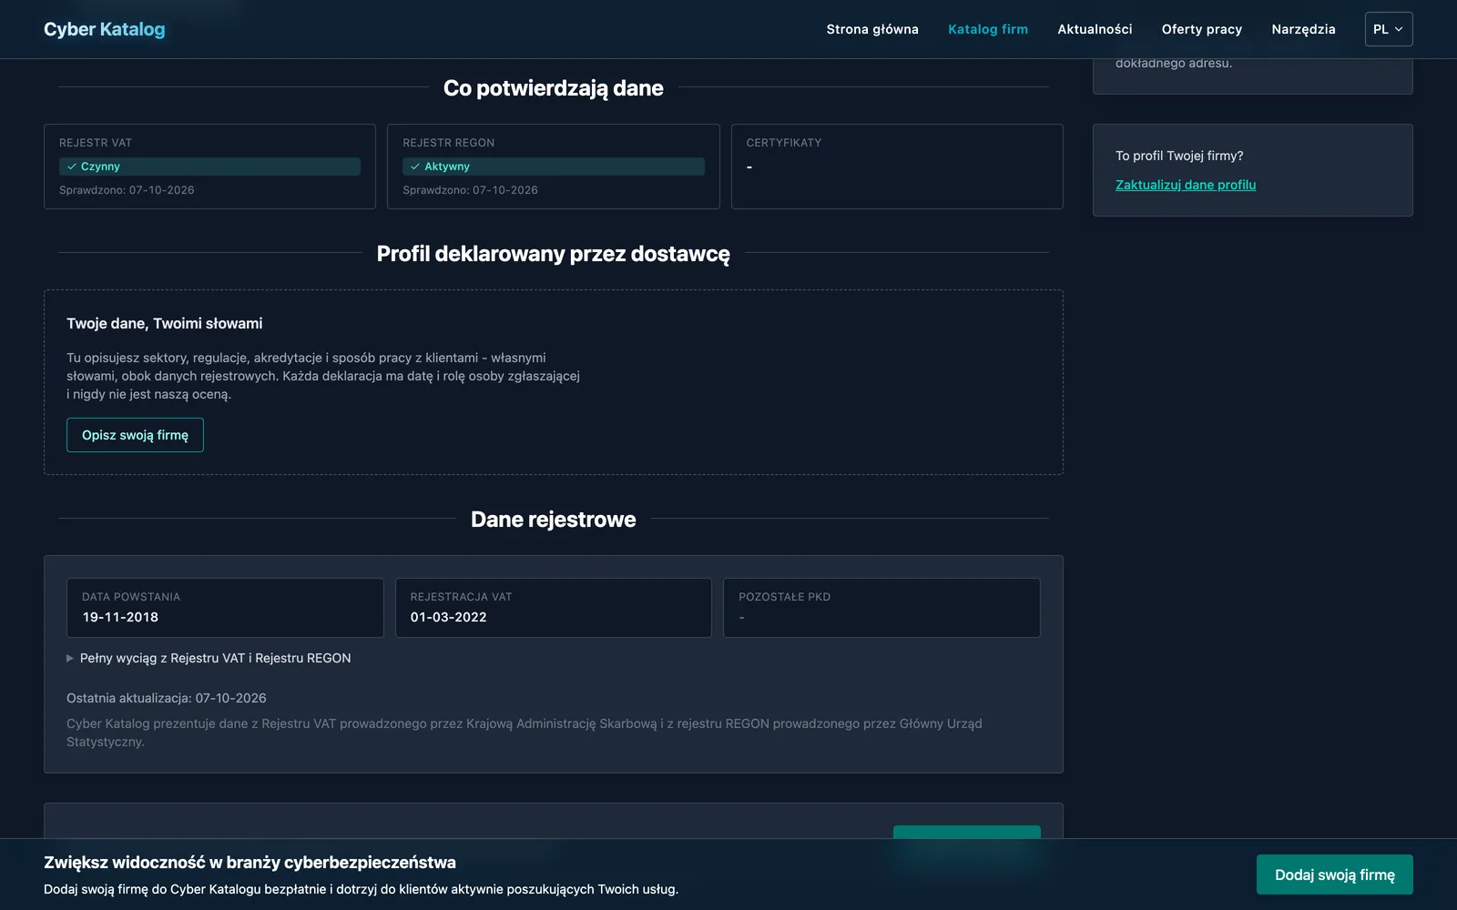Expand Pełny wyciąg z Rejestru VAT details
This screenshot has height=910, width=1457.
click(x=209, y=658)
